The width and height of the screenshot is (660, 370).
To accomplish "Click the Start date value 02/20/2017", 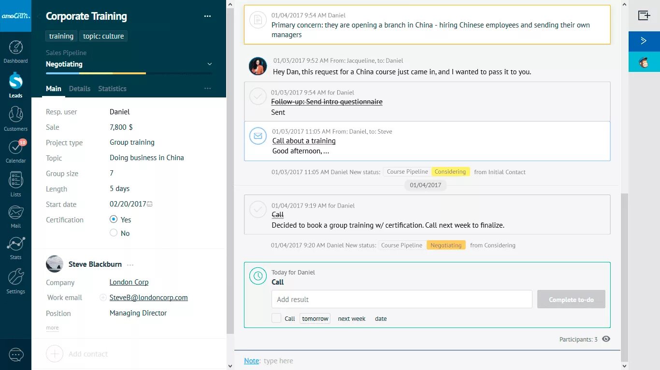I will [x=128, y=204].
